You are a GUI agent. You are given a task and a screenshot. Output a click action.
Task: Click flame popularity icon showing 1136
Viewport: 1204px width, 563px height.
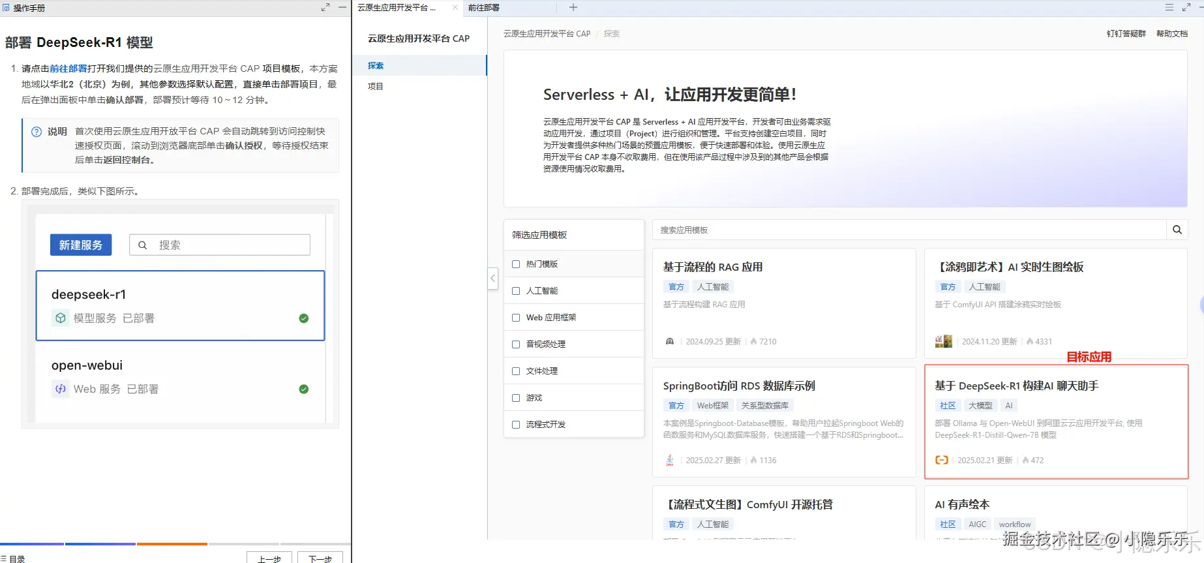(x=754, y=461)
